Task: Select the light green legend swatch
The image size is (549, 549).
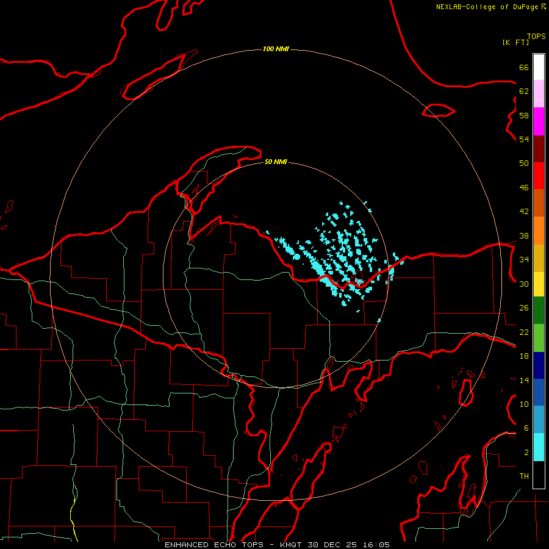Action: tap(539, 338)
